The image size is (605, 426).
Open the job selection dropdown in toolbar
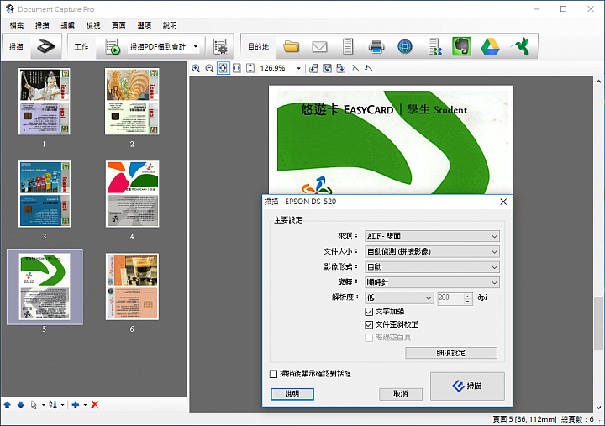196,47
